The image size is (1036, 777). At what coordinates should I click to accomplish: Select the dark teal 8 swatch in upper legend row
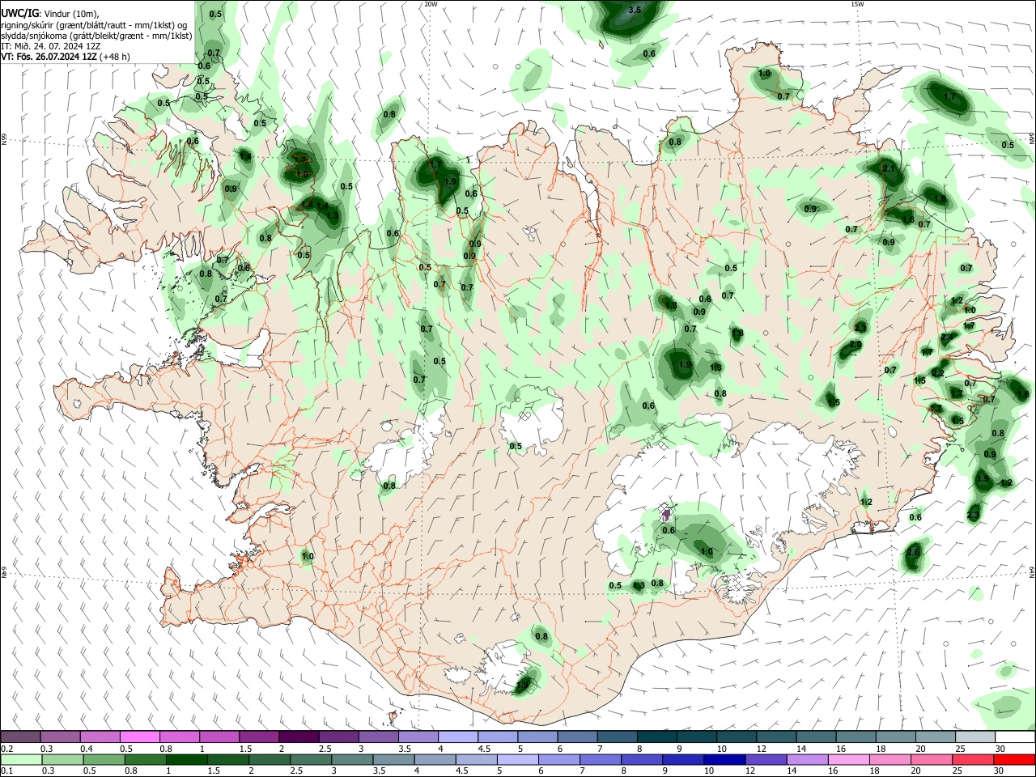pyautogui.click(x=657, y=737)
